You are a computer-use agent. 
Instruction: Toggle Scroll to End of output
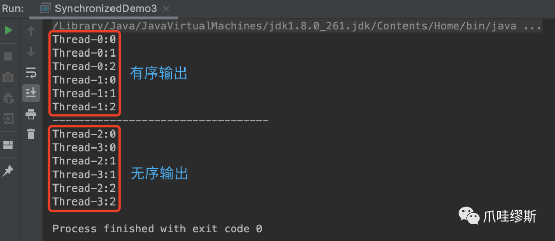click(x=31, y=93)
